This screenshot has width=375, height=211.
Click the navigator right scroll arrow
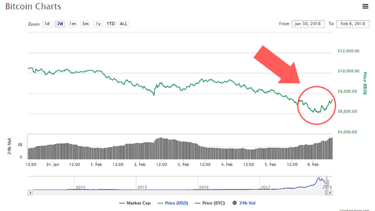(330, 193)
